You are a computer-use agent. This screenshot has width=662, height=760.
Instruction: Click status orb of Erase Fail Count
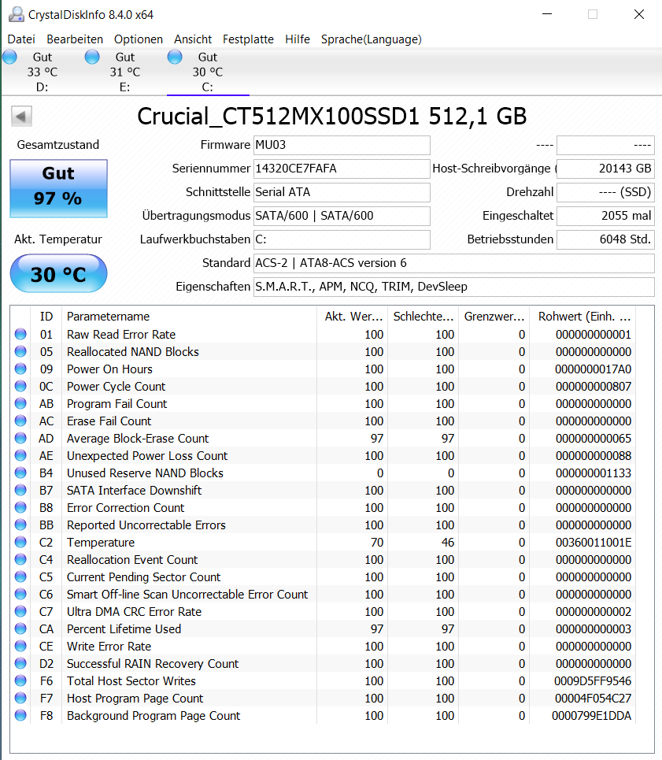[x=20, y=421]
